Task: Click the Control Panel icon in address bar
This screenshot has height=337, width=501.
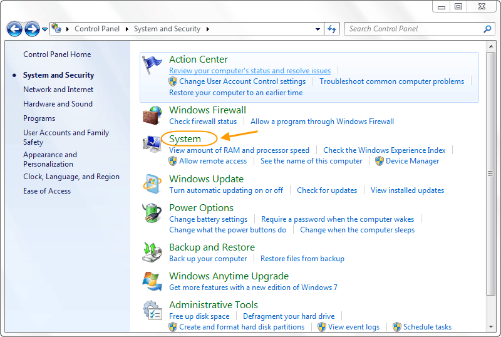Action: [x=56, y=28]
